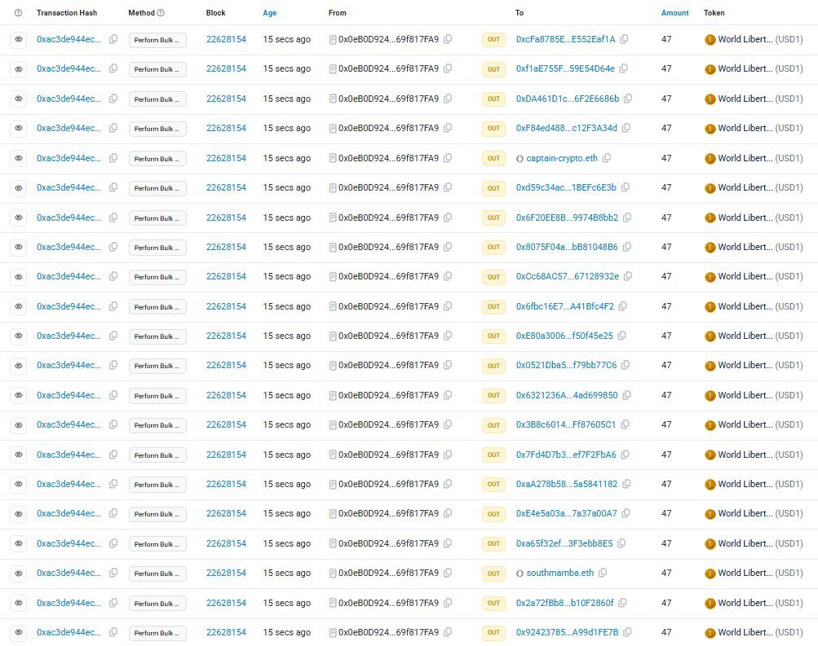Open eye preview for 0xE80a3006 row

point(18,336)
